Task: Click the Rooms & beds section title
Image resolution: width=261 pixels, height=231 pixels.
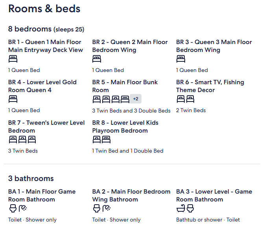Action: tap(44, 9)
